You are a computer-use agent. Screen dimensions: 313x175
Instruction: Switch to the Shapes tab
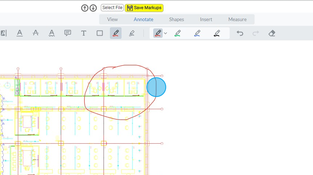[177, 19]
